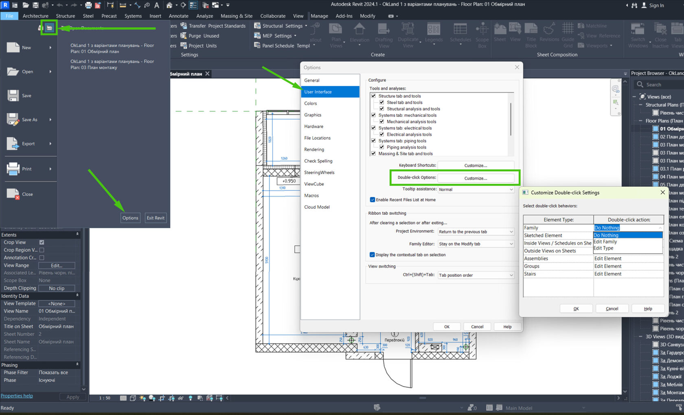Open the Properties help link

click(17, 396)
